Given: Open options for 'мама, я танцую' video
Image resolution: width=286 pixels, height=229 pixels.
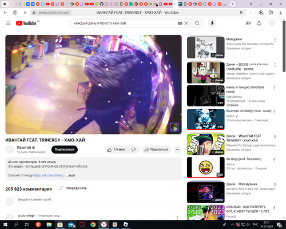Looking at the screenshot, I should (274, 88).
